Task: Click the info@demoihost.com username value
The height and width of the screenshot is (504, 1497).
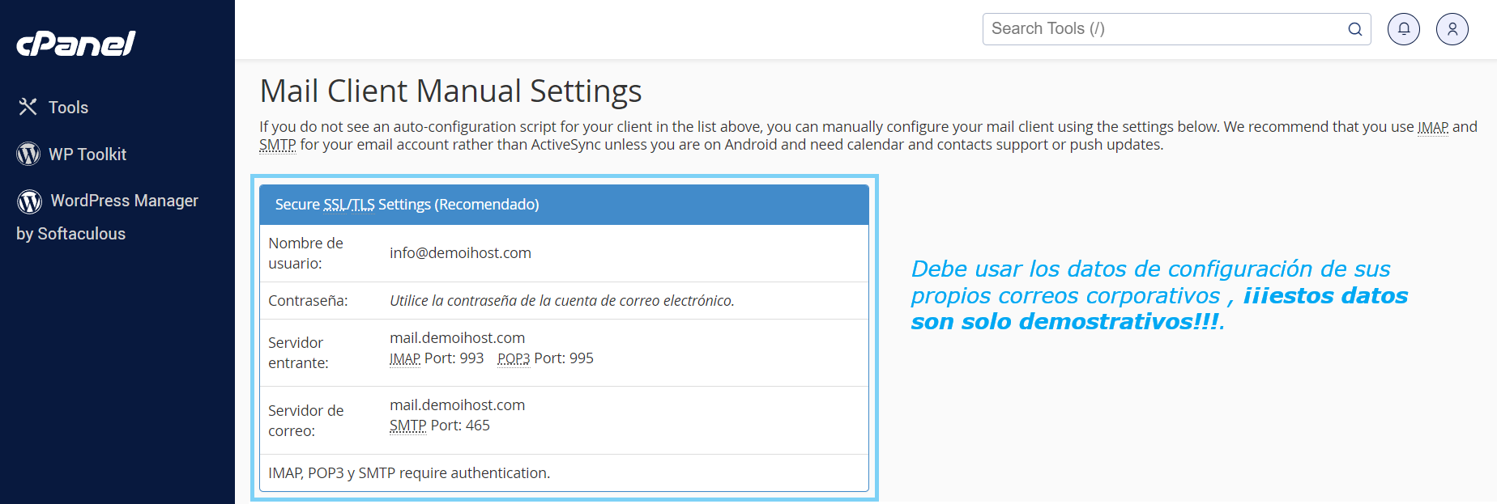Action: 460,253
